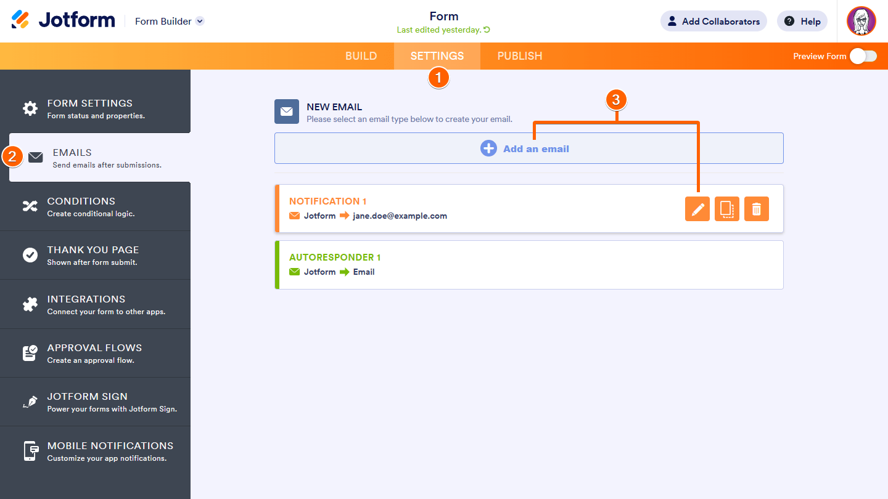Viewport: 888px width, 499px height.
Task: Click the Jotform Sign pen icon
Action: coord(30,402)
